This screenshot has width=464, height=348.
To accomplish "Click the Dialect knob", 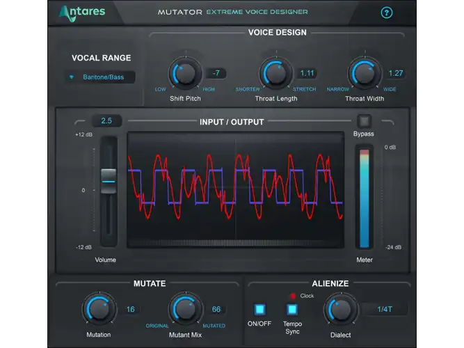I will [341, 309].
